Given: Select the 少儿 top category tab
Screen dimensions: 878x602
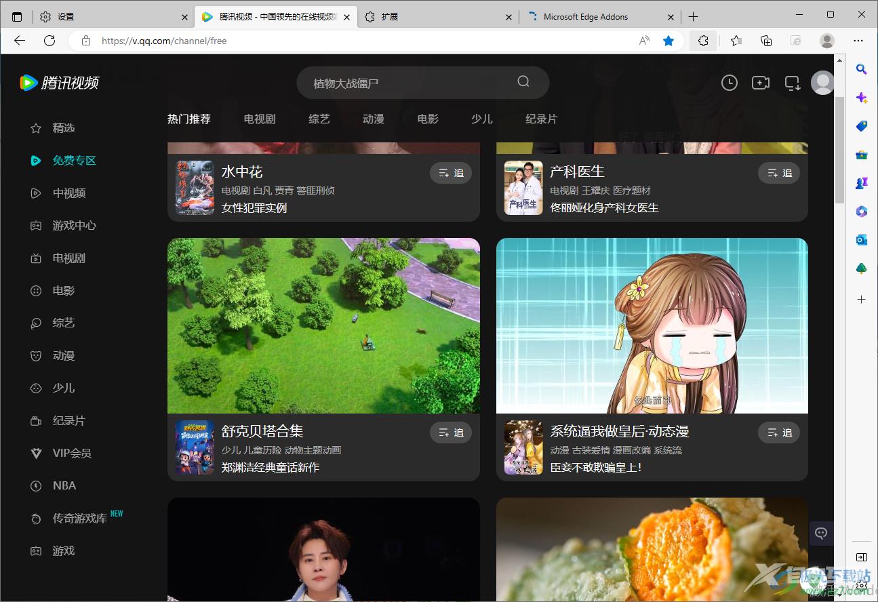Looking at the screenshot, I should click(482, 119).
